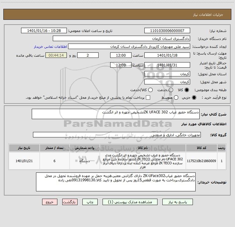235x227 pixels.
Task: Select the متوسط purchase type radio
Action: click(x=176, y=98)
